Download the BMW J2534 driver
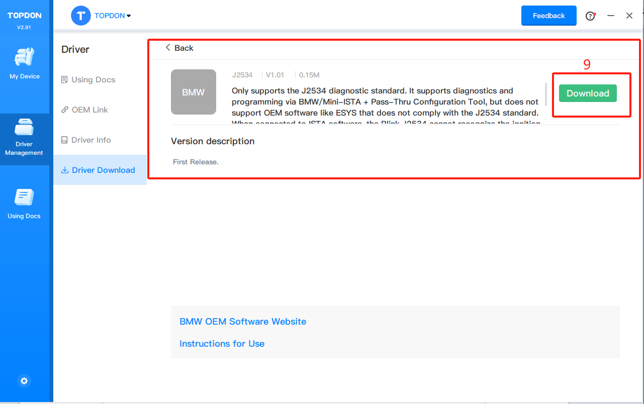The image size is (644, 404). [x=588, y=93]
